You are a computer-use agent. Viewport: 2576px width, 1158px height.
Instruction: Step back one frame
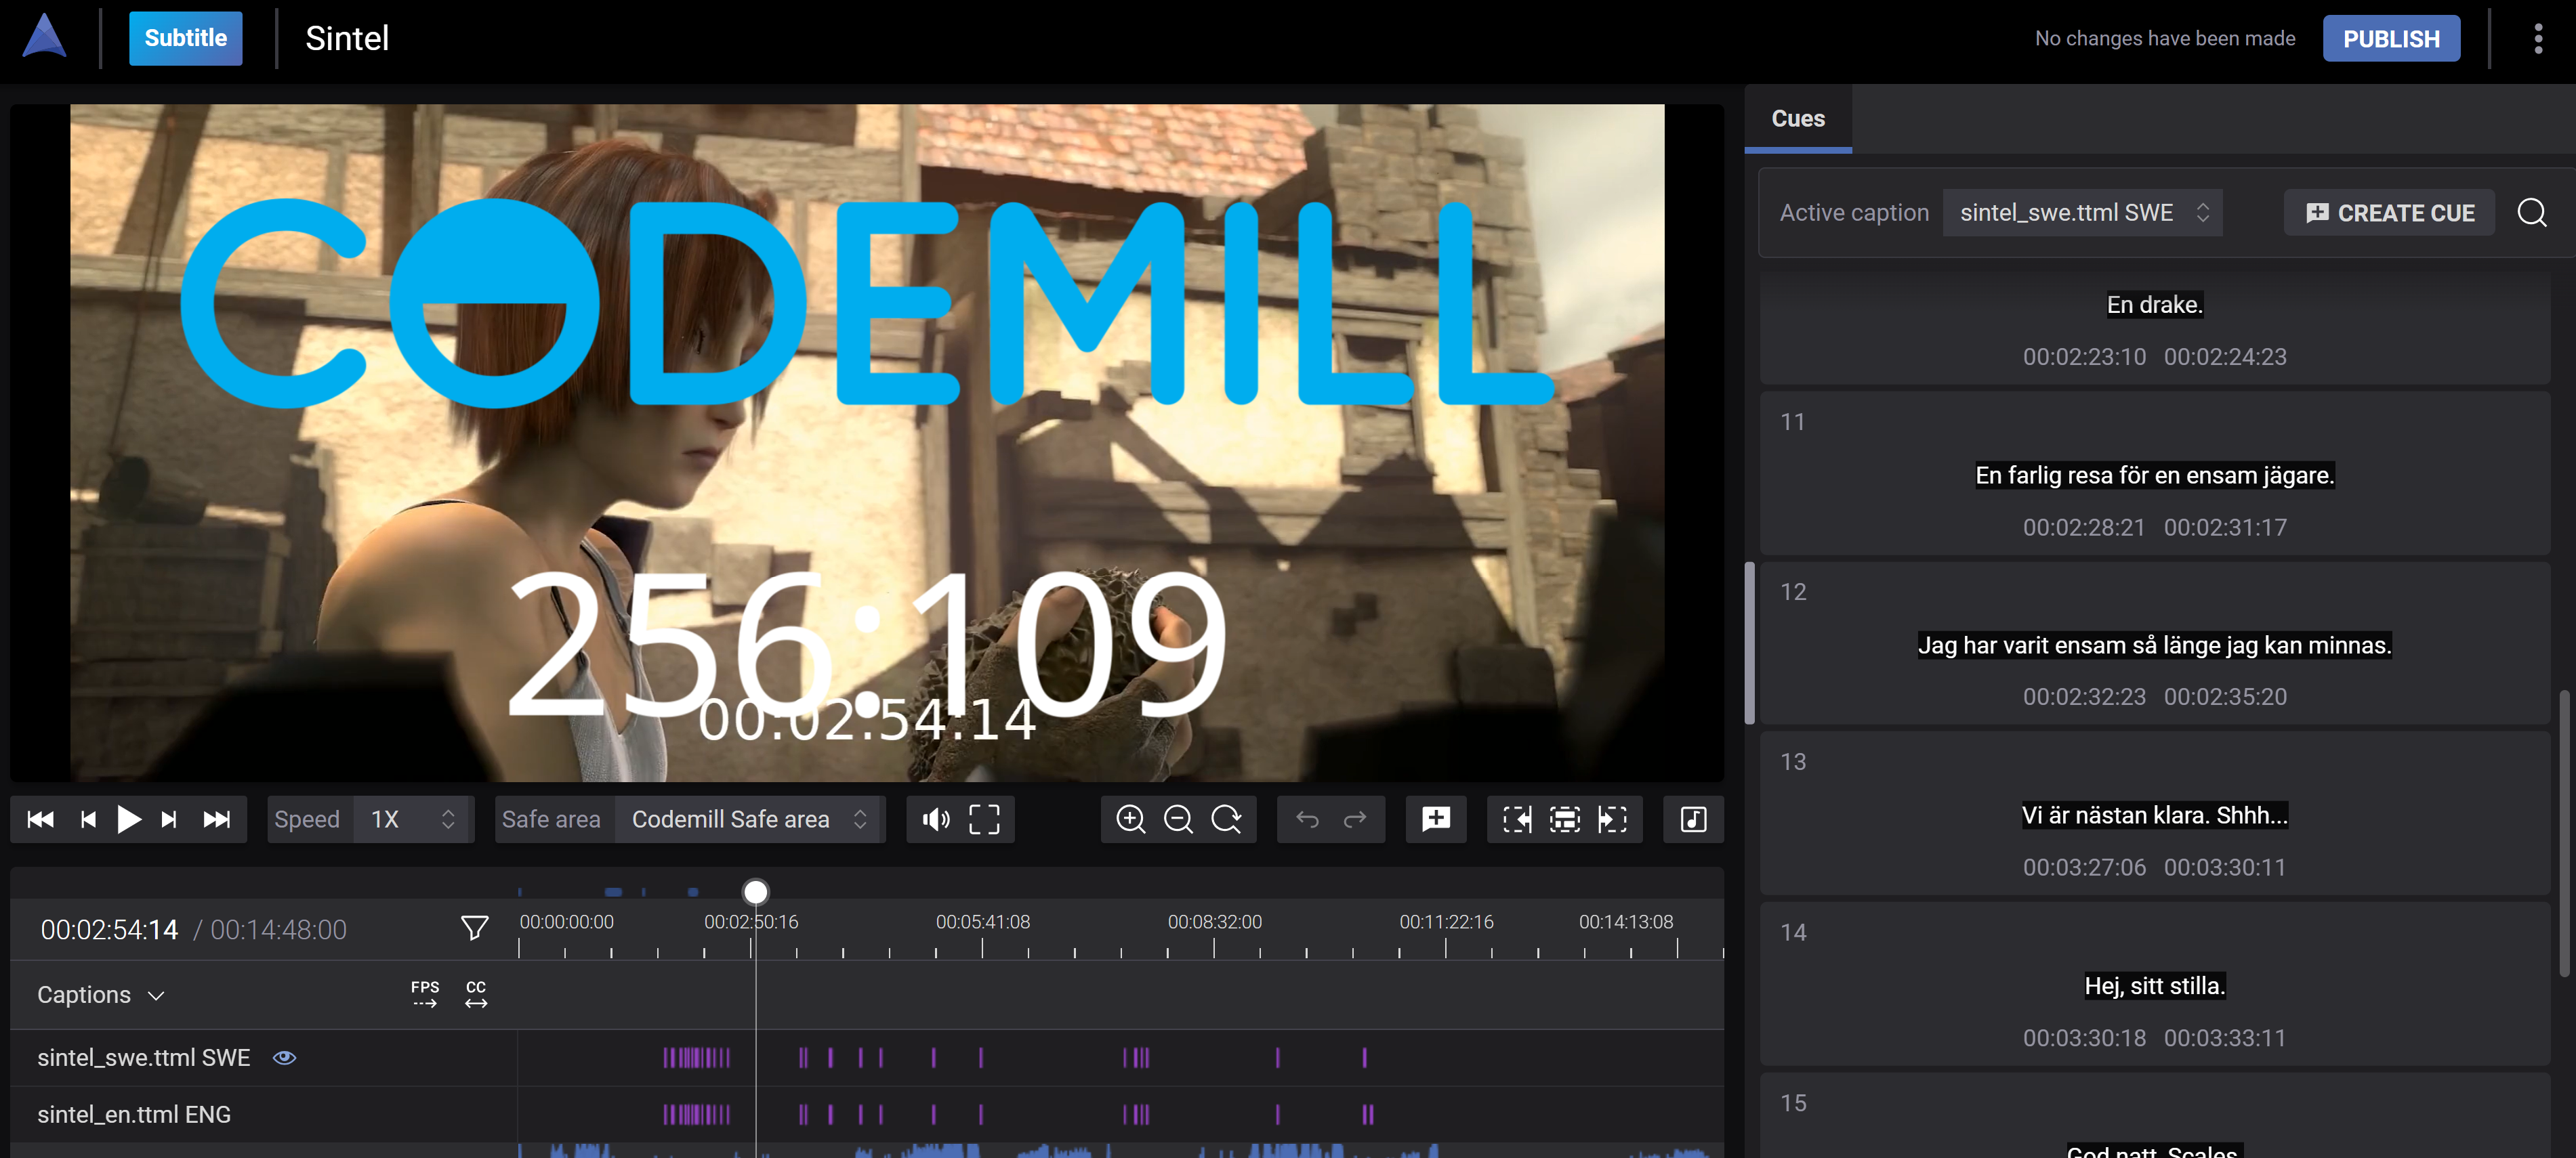[x=88, y=819]
